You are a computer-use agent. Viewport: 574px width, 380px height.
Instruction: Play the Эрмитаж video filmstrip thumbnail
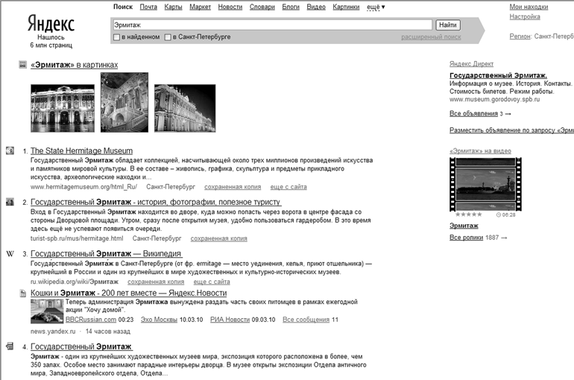coord(485,184)
